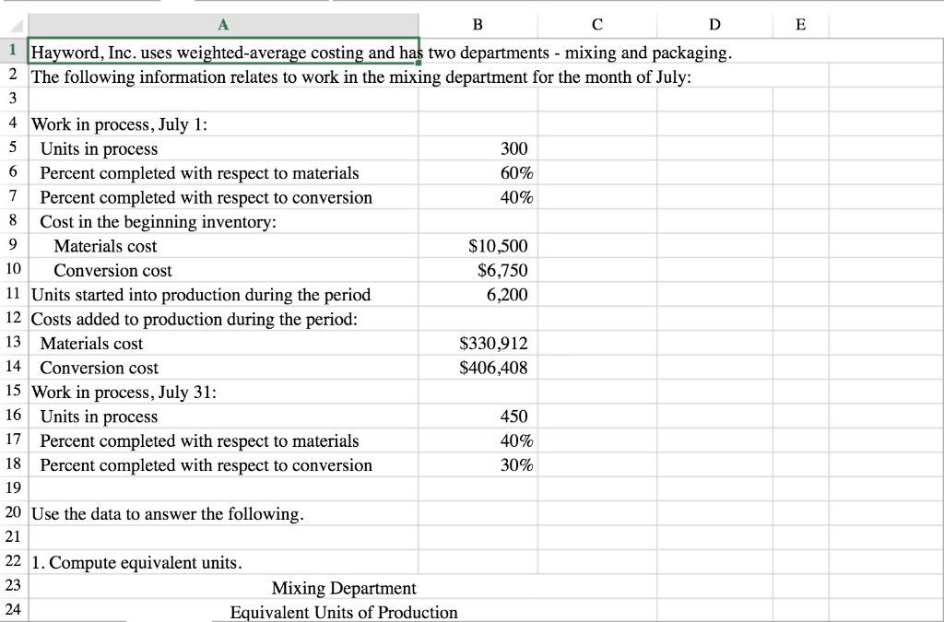Click 'Use the data to answer the following.'
The image size is (944, 622).
223,513
